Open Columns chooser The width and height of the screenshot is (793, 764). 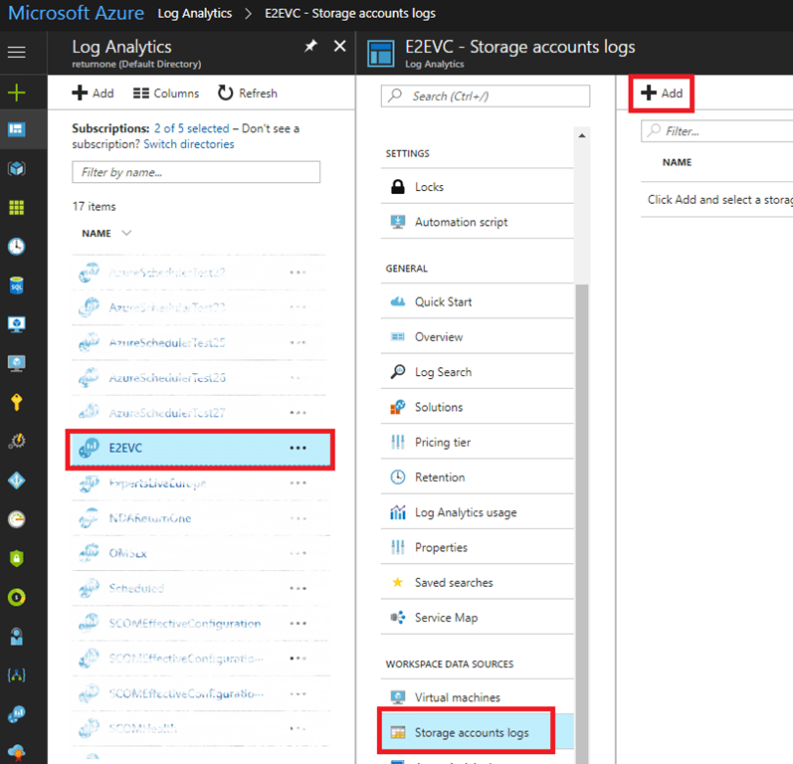tap(166, 94)
